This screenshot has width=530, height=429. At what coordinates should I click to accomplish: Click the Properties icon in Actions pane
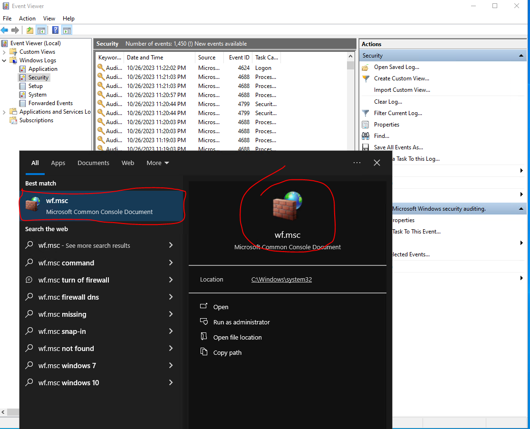point(366,125)
